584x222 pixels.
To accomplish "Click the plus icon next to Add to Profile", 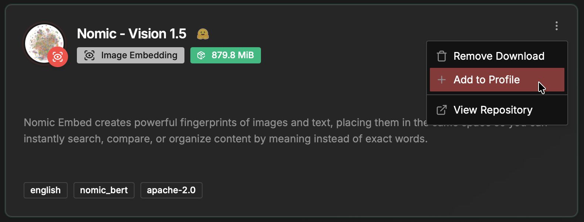I will [442, 80].
